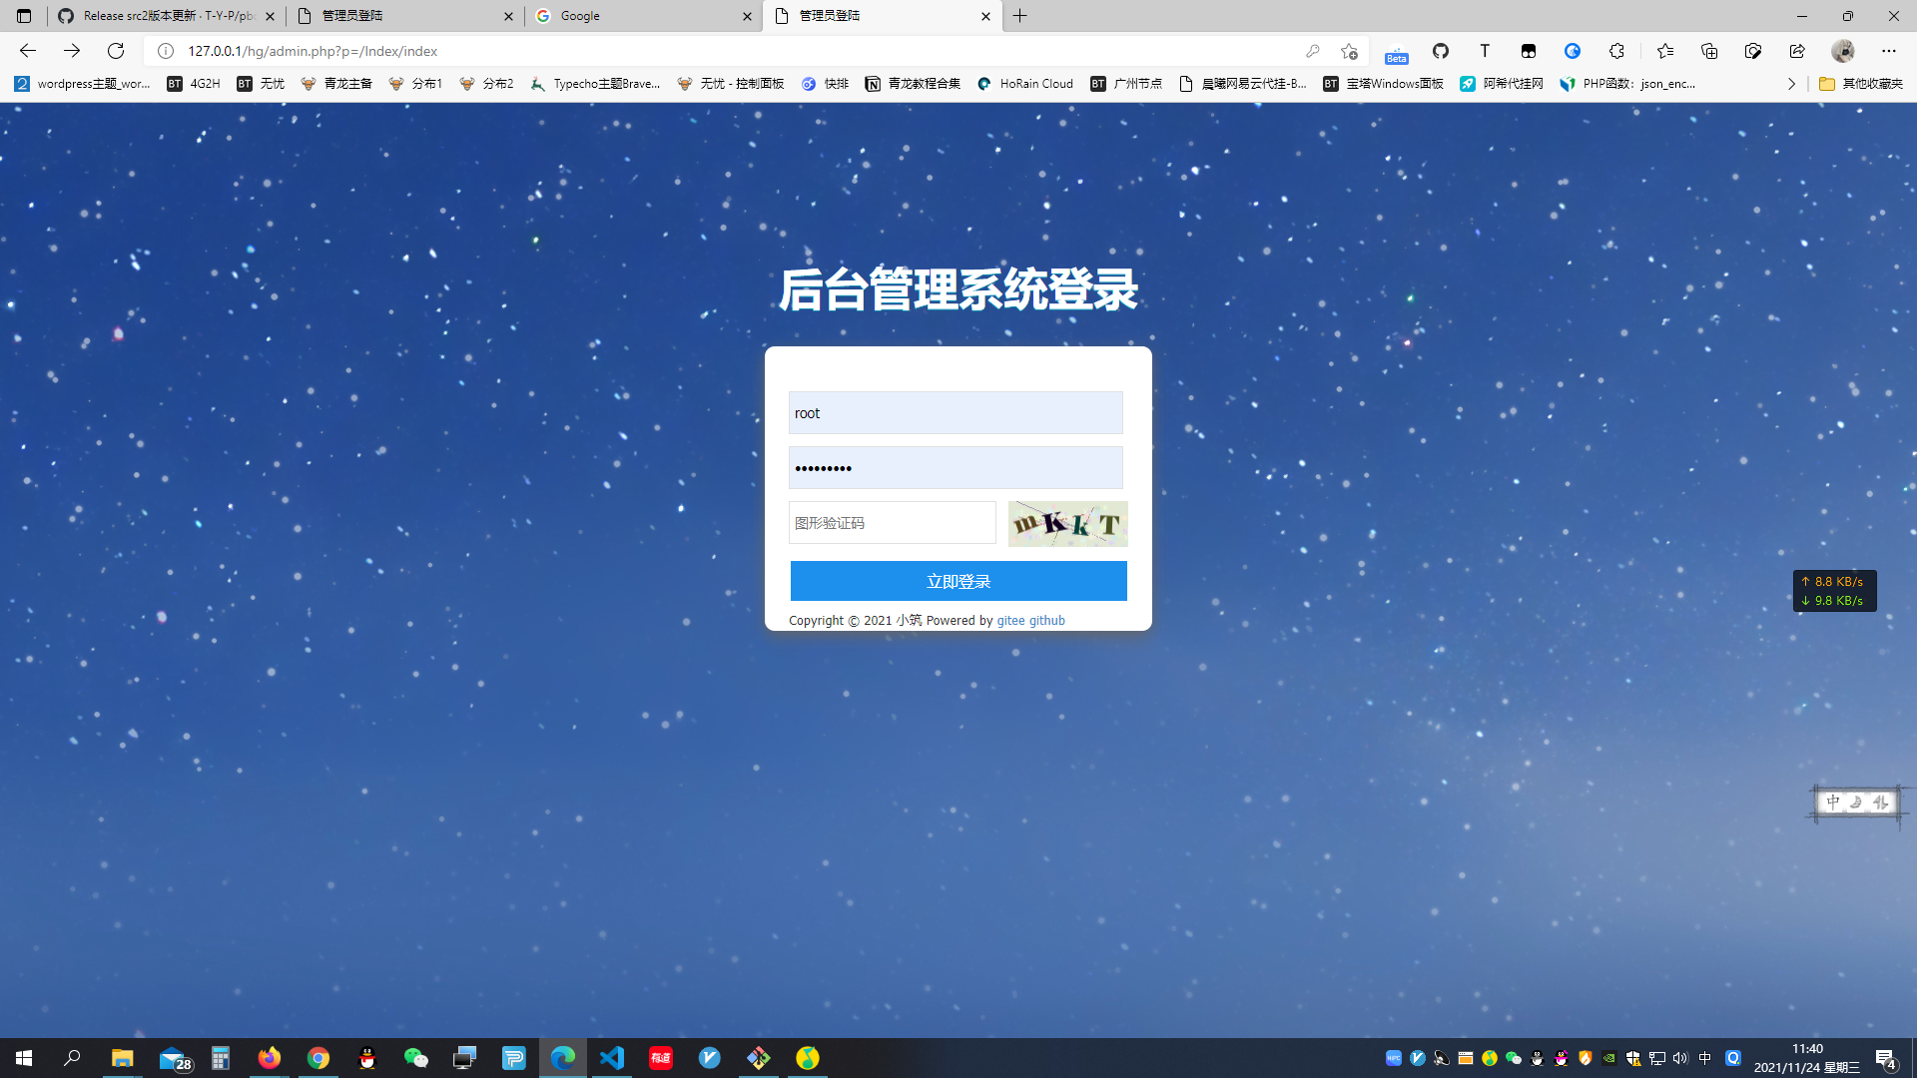Open the GitHub extension icon in toolbar
This screenshot has height=1078, width=1917.
1440,51
